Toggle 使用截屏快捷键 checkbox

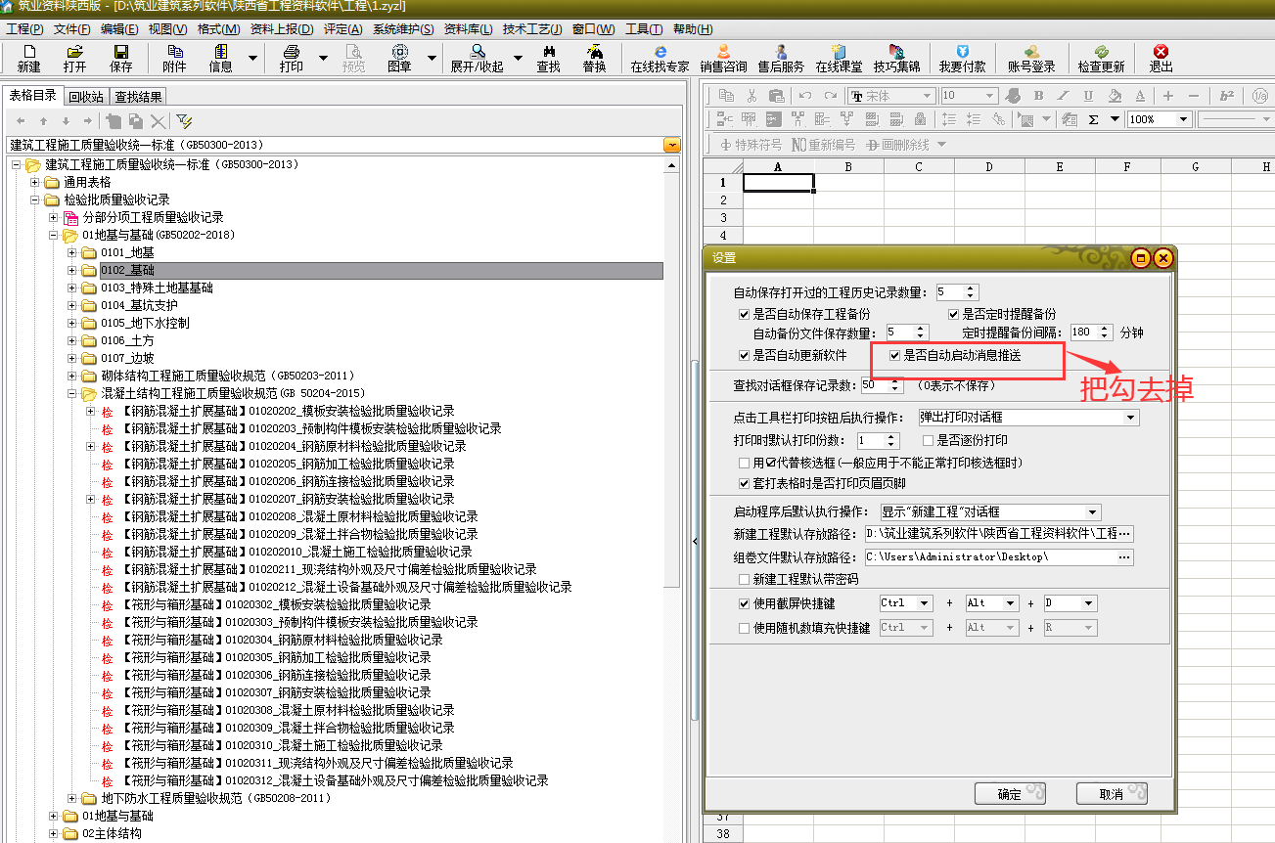point(745,603)
